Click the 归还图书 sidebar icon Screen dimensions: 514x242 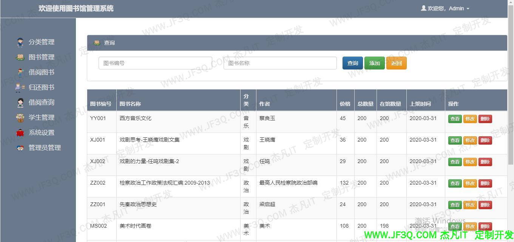20,88
